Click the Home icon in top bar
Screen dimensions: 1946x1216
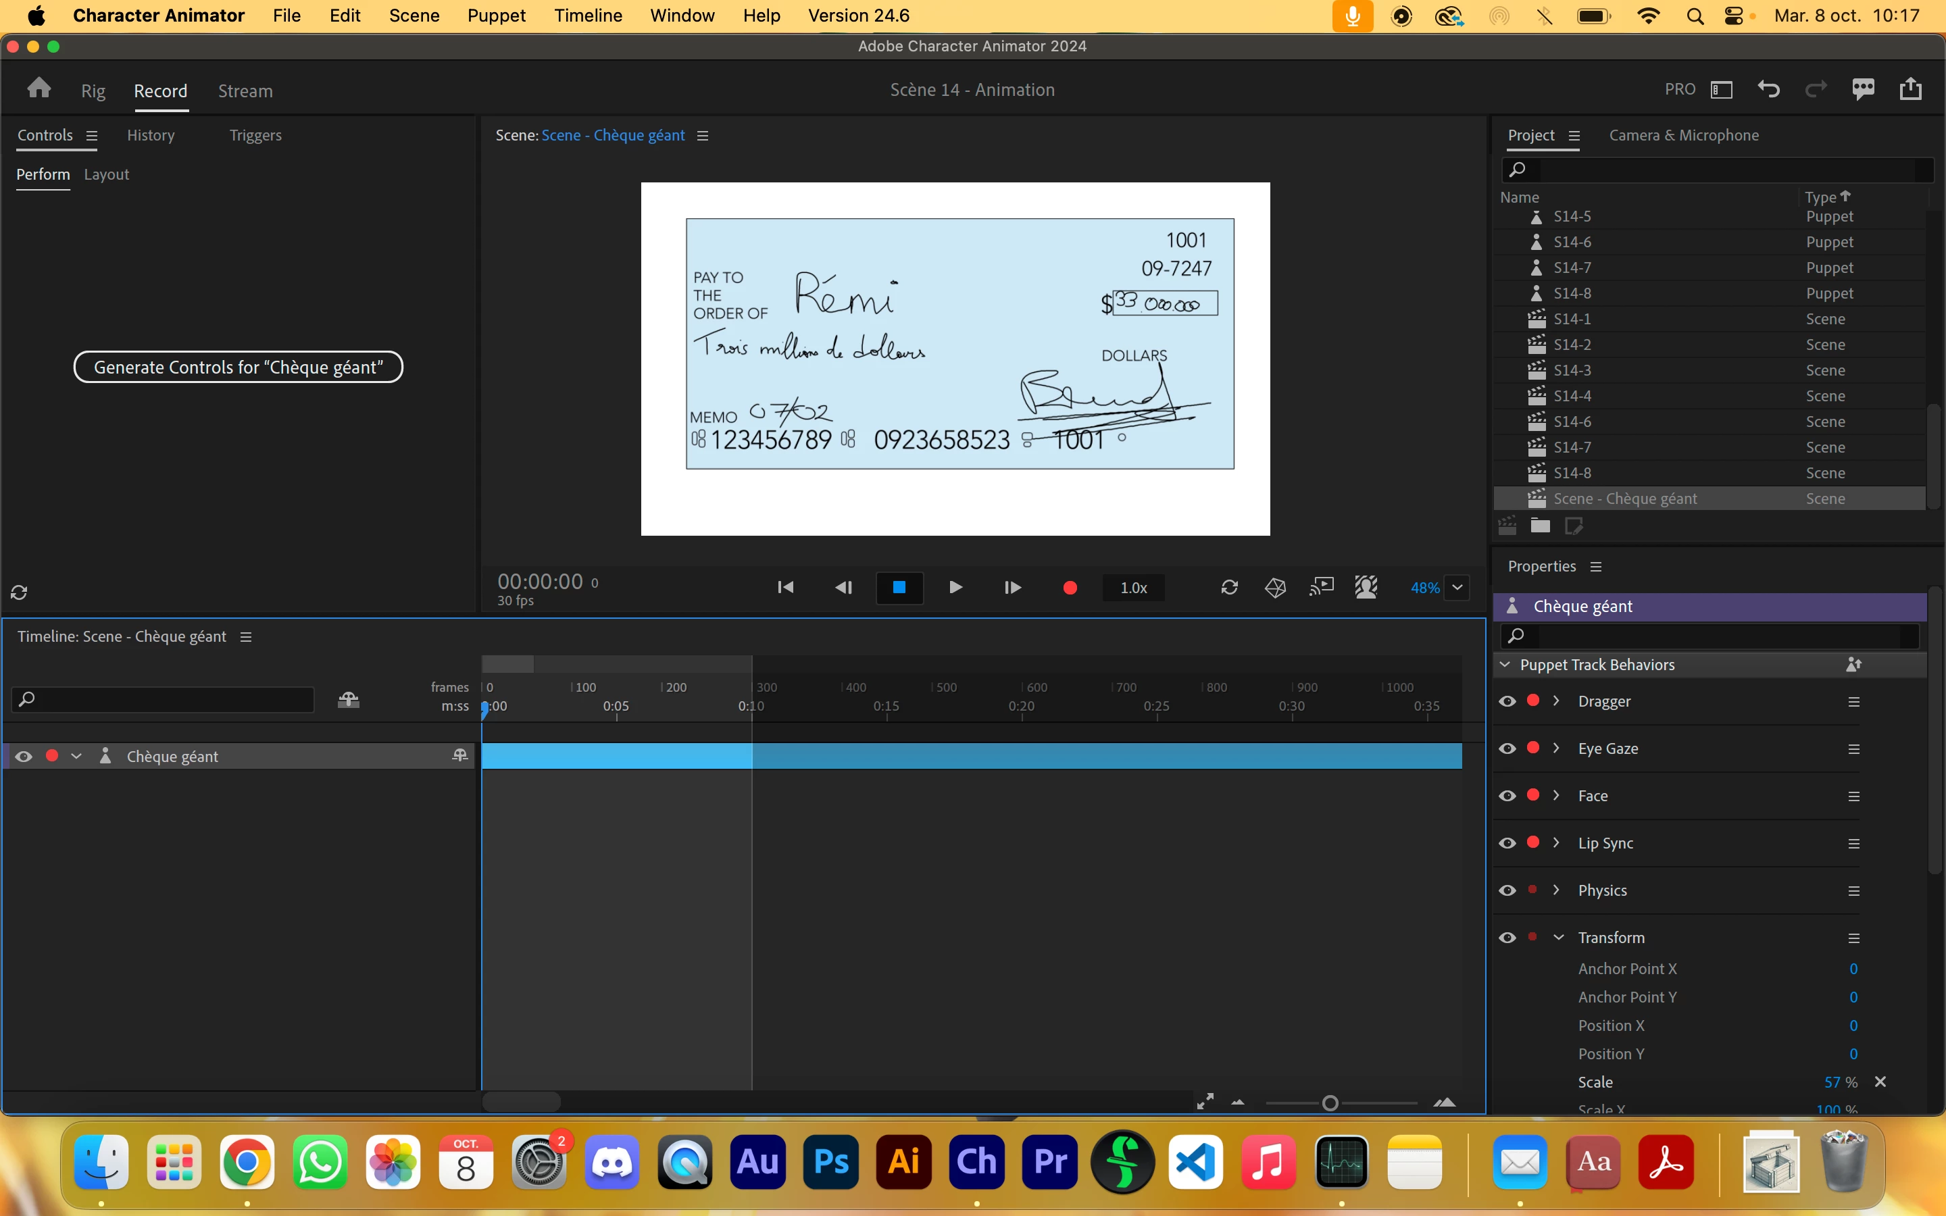click(39, 88)
